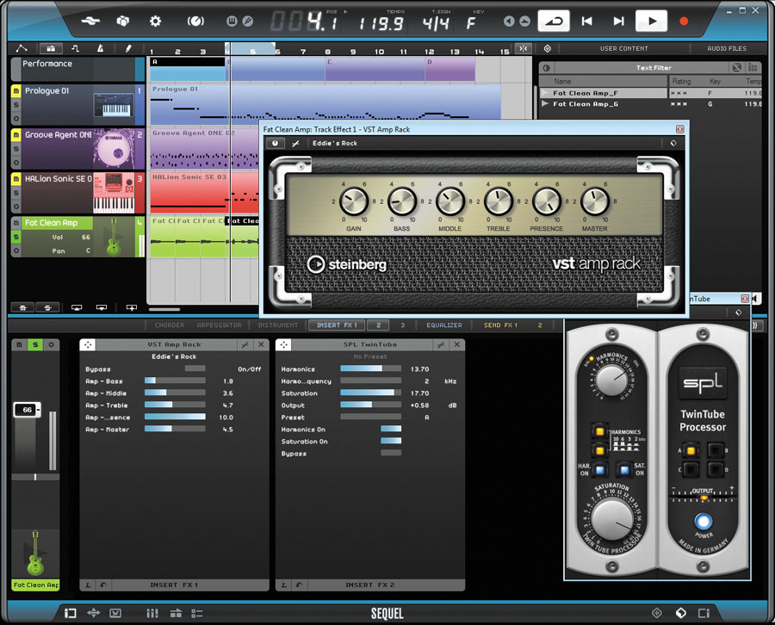
Task: Solo the Fat Clean Amp track
Action: coord(15,237)
